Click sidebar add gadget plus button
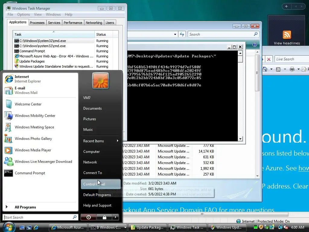 [x=286, y=6]
